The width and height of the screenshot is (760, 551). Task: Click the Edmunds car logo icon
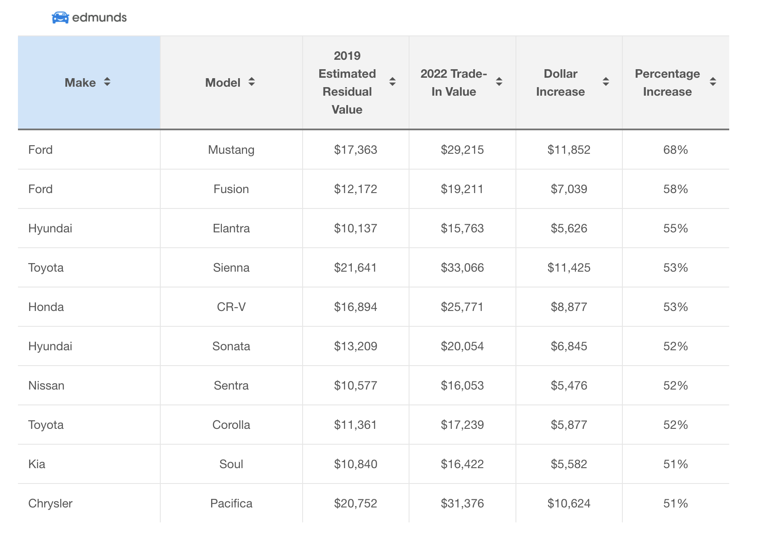click(60, 18)
